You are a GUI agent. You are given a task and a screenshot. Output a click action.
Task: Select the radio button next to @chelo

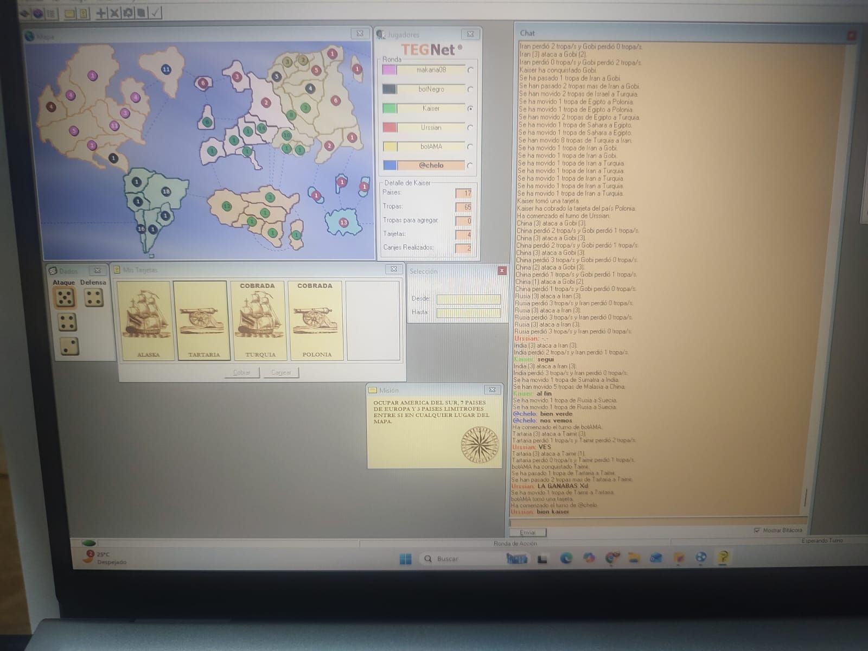469,165
